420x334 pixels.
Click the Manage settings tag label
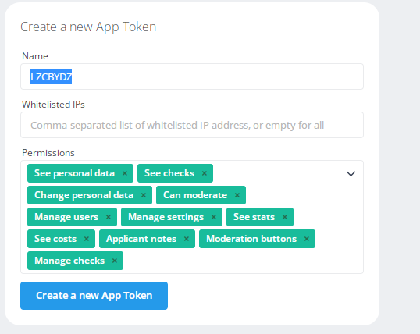pyautogui.click(x=166, y=217)
